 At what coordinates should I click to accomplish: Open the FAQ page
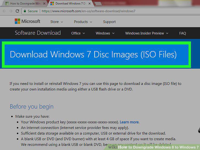click(182, 33)
